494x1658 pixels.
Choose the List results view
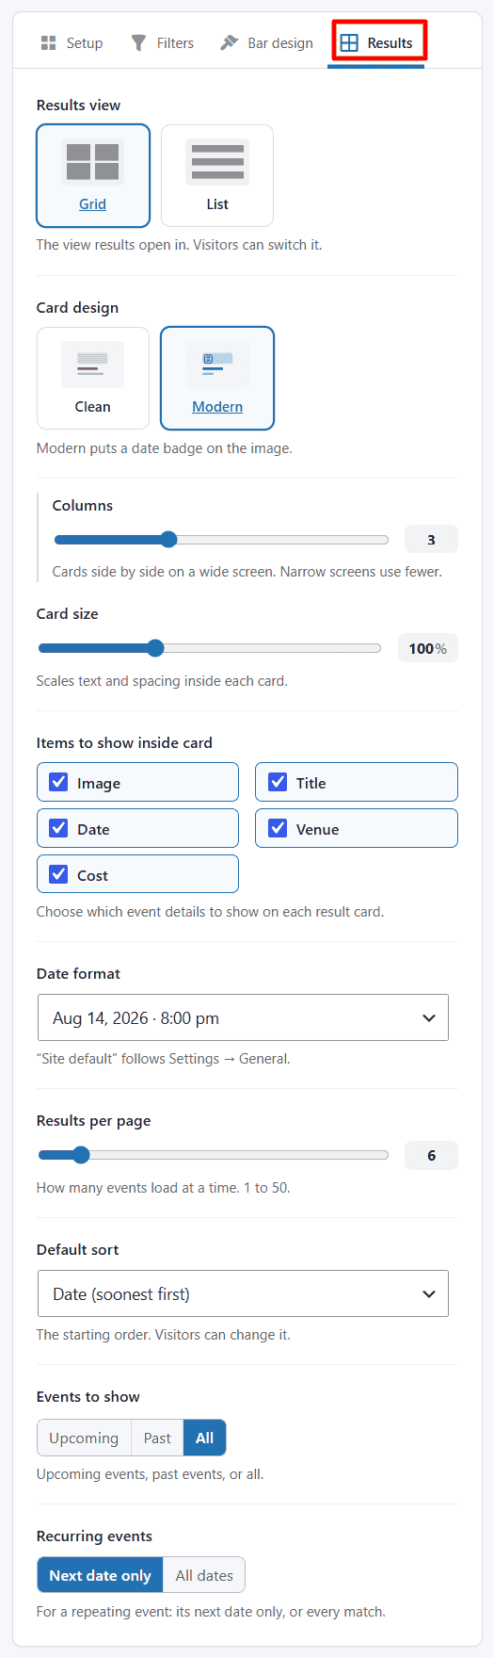(x=217, y=176)
